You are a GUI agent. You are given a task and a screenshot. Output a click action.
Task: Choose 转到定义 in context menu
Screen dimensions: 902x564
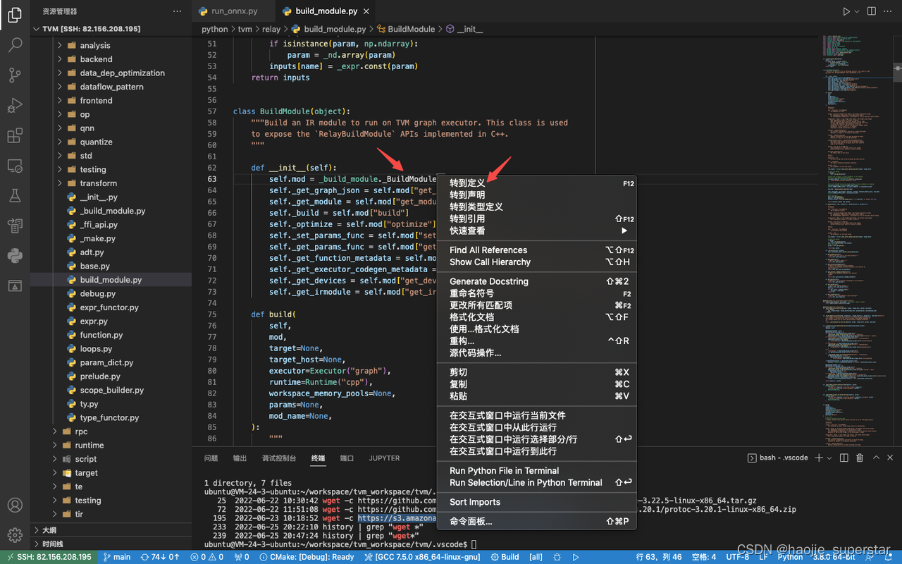[537, 183]
